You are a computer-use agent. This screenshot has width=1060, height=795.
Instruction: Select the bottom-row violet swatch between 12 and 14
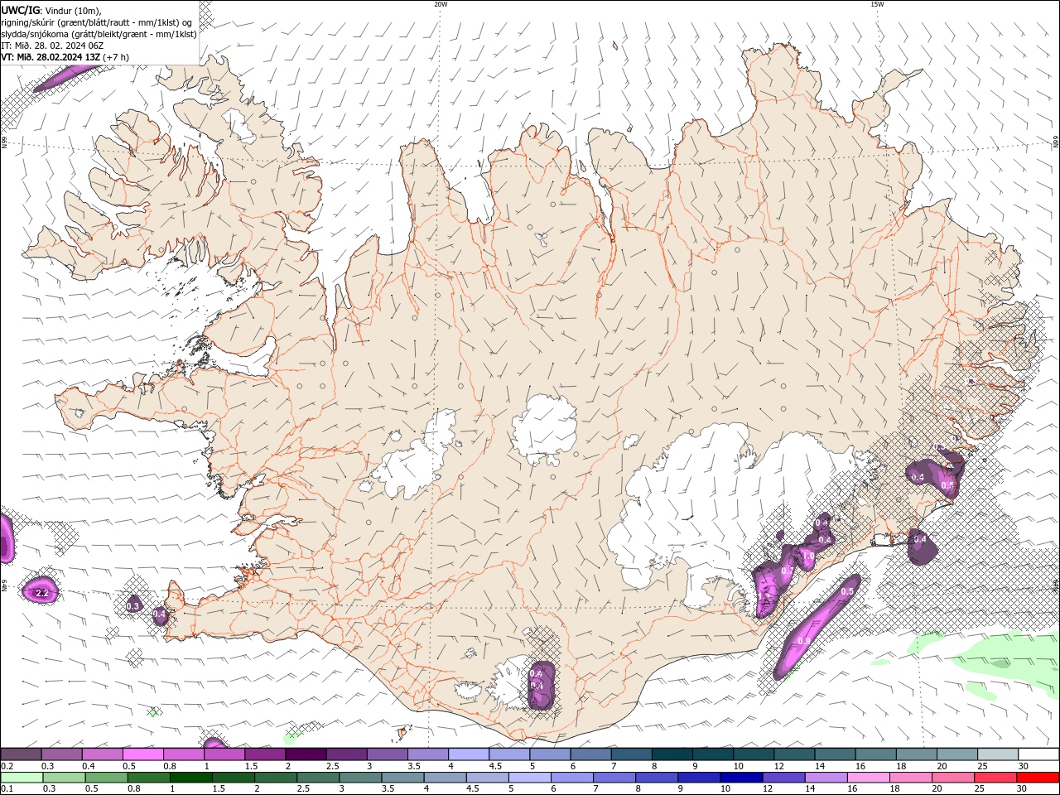tap(783, 778)
